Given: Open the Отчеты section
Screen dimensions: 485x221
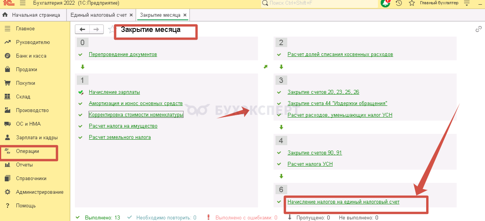Looking at the screenshot, I should coord(24,165).
